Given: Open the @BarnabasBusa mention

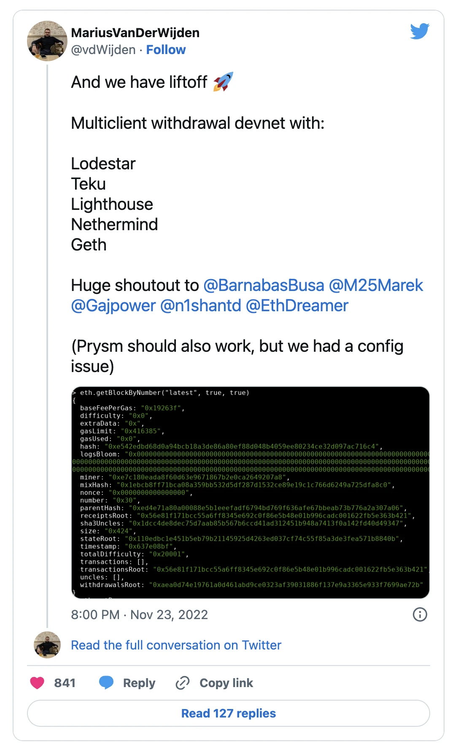Looking at the screenshot, I should pos(264,285).
